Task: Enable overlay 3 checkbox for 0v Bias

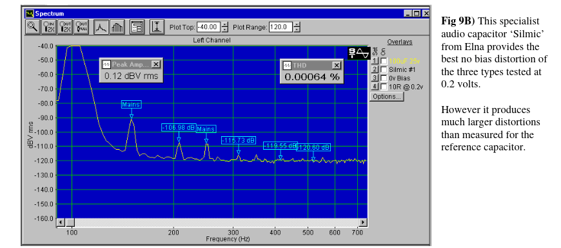Action: pyautogui.click(x=383, y=78)
